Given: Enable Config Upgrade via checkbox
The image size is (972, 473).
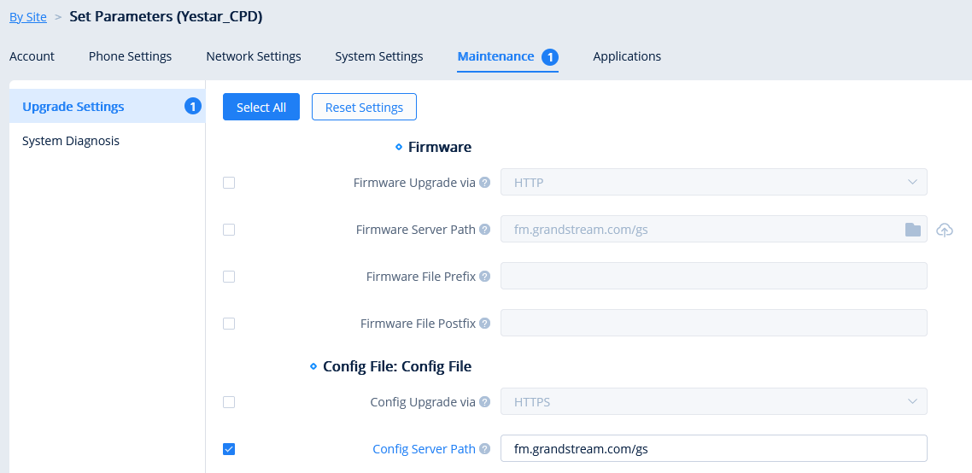Looking at the screenshot, I should pos(229,402).
